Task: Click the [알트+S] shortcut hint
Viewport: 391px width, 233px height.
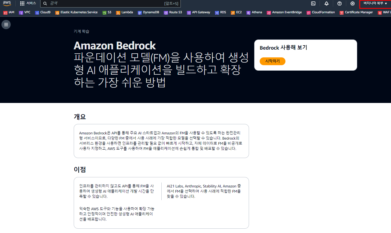Action: 171,4
